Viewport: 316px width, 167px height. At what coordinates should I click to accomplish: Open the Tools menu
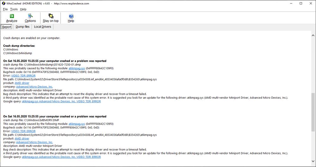(14, 9)
